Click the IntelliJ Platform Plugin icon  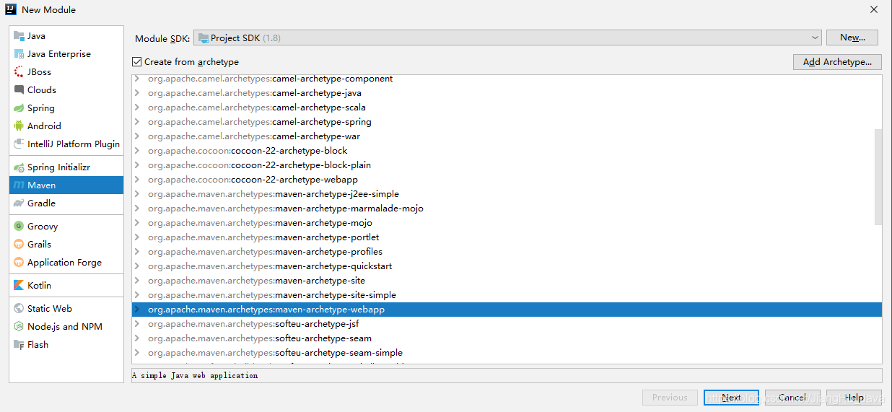point(19,144)
